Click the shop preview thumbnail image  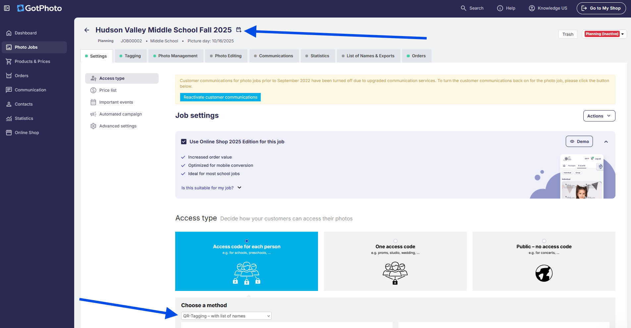[582, 176]
